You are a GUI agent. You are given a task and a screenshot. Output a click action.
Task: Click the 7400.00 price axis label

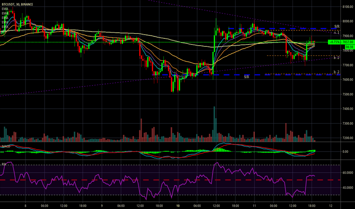pos(347,109)
